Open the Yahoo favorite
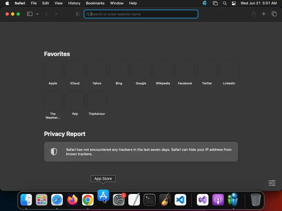 [97, 73]
